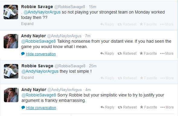Reply to Andy Naylor's 4m tweet

click(107, 107)
